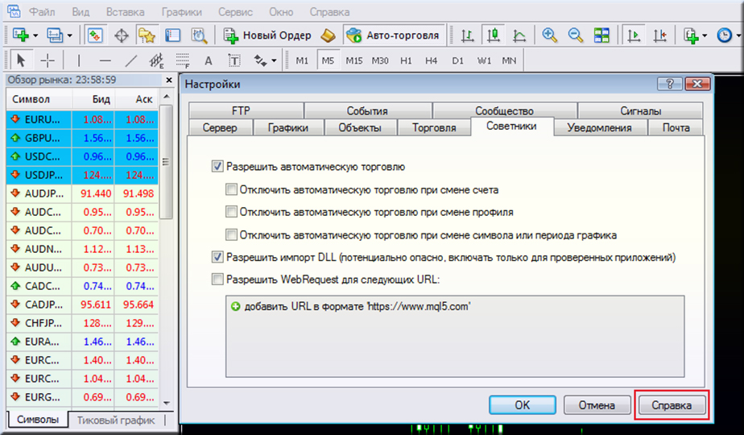This screenshot has height=435, width=744.
Task: Click the Новый Ордер toolbar button
Action: tap(267, 35)
